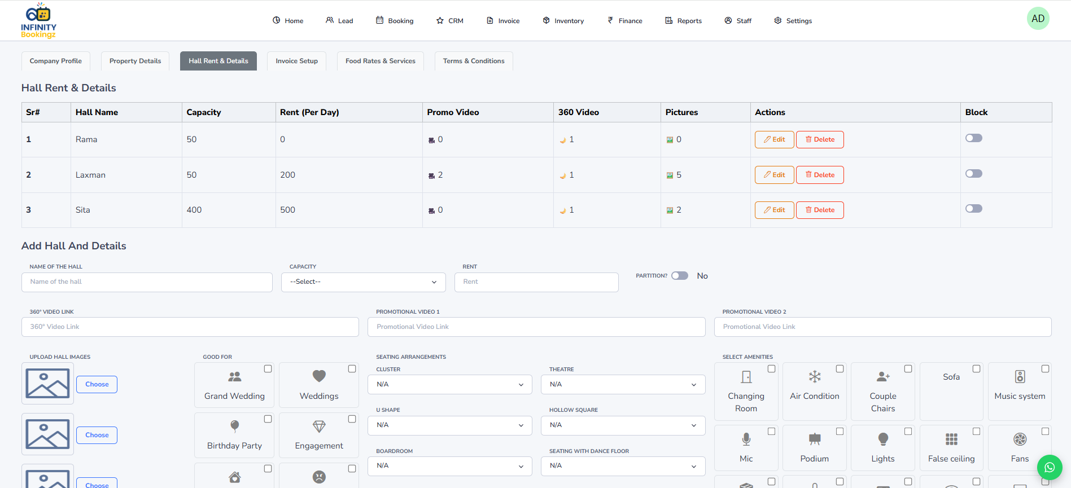The height and width of the screenshot is (488, 1071).
Task: Click the Music system speaker icon
Action: click(x=1020, y=377)
